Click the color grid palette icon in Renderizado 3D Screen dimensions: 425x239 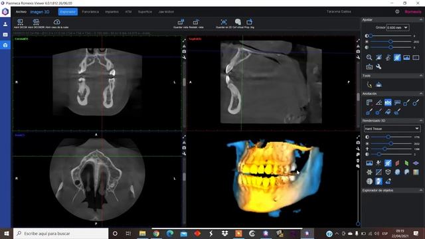[x=416, y=172]
